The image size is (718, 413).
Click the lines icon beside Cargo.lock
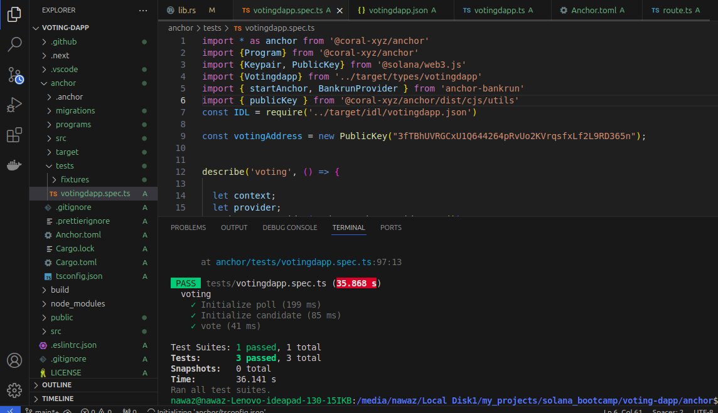pyautogui.click(x=49, y=249)
